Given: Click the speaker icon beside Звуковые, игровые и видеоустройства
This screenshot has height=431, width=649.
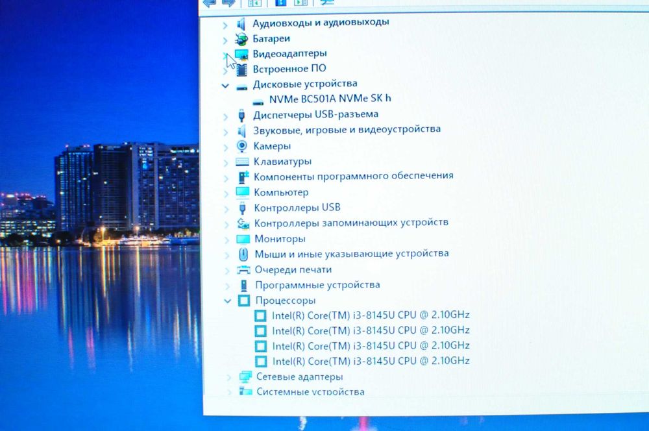Looking at the screenshot, I should tap(241, 131).
